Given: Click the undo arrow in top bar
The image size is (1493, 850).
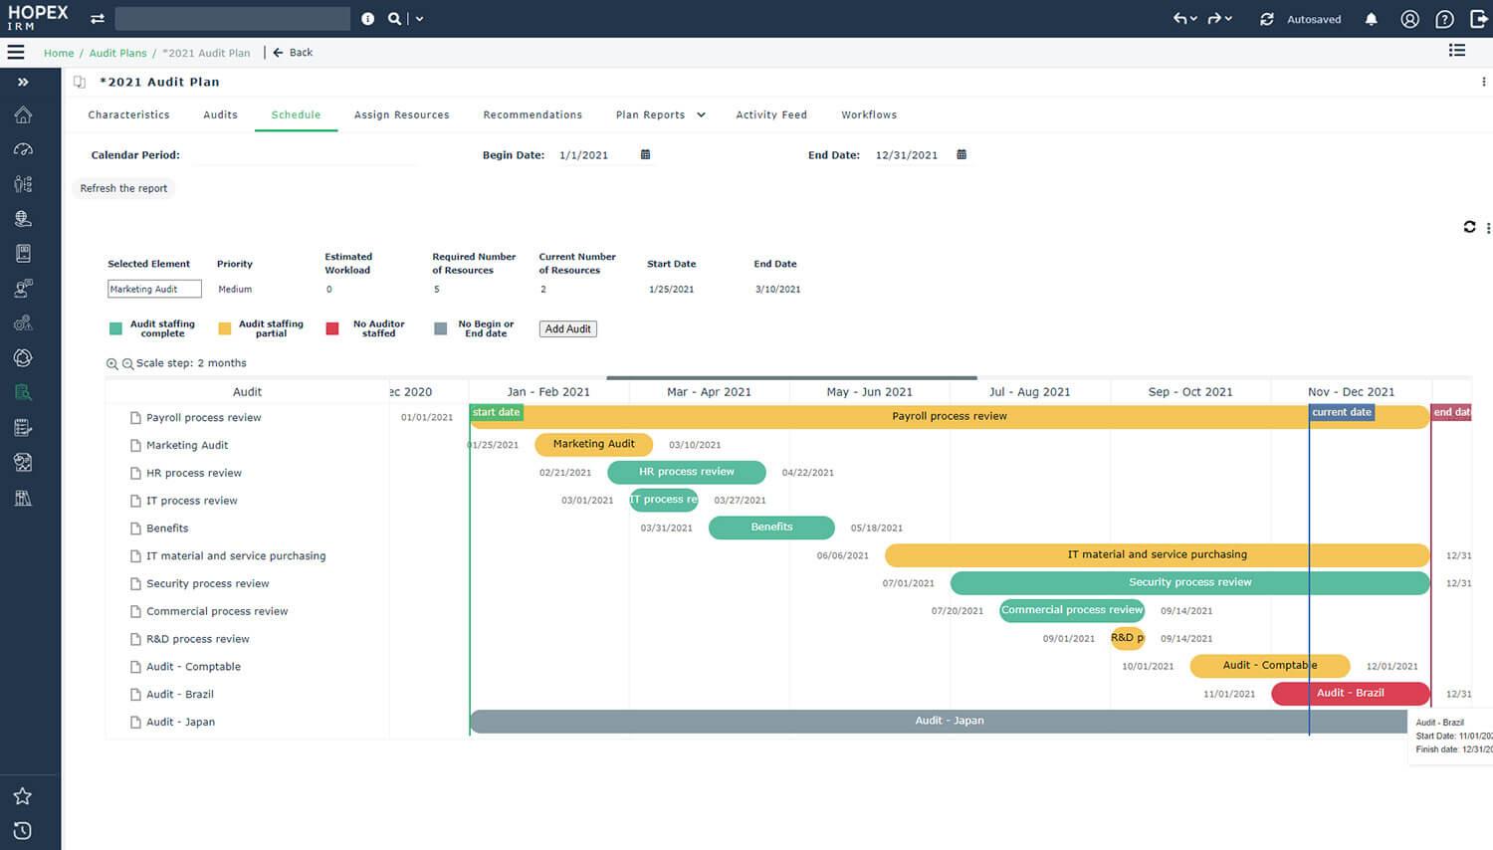Looking at the screenshot, I should pos(1180,19).
